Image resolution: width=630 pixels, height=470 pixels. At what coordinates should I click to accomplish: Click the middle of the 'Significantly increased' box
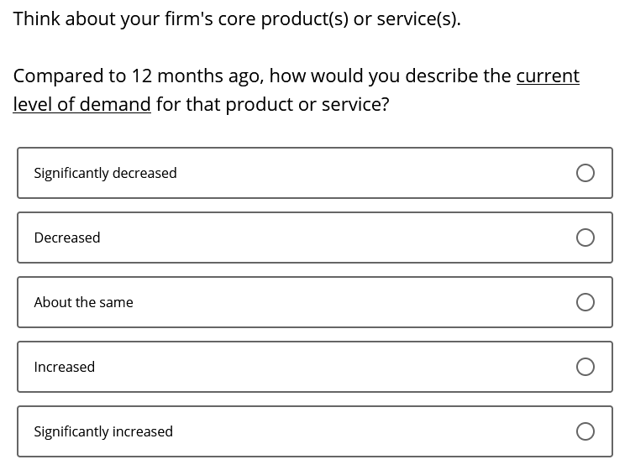(315, 431)
